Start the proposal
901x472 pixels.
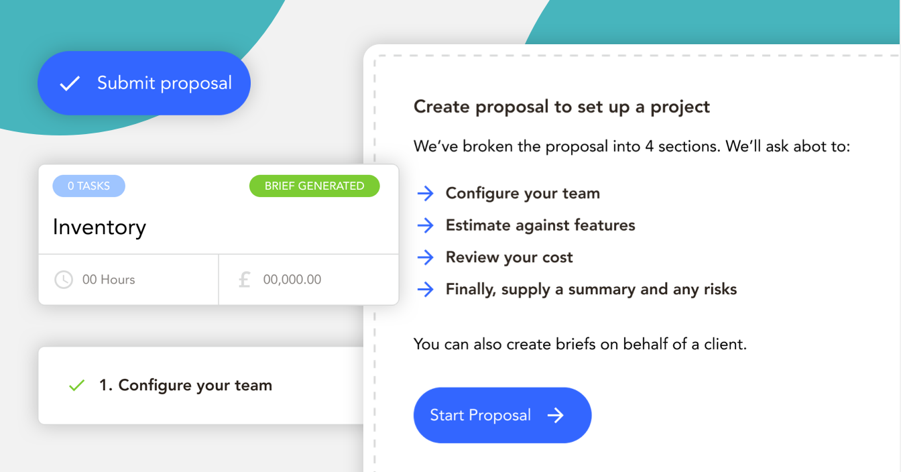502,415
